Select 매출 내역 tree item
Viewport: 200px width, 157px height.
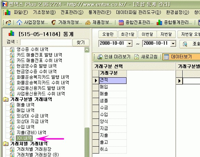point(26,105)
